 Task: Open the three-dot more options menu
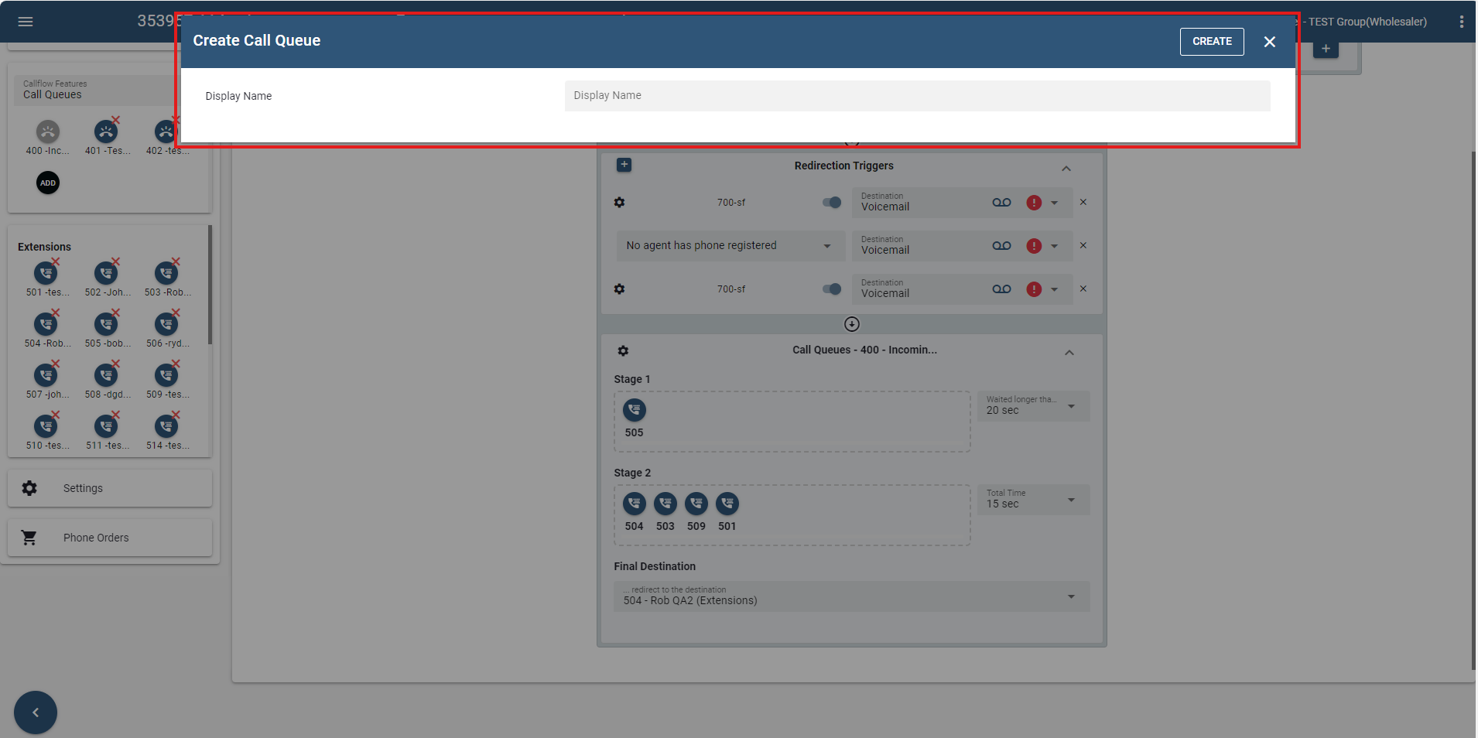coord(1461,22)
